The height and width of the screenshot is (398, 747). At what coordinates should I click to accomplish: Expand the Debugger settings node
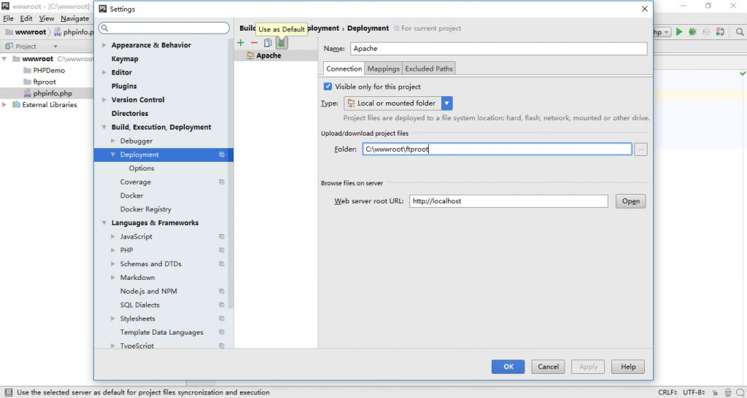click(113, 141)
